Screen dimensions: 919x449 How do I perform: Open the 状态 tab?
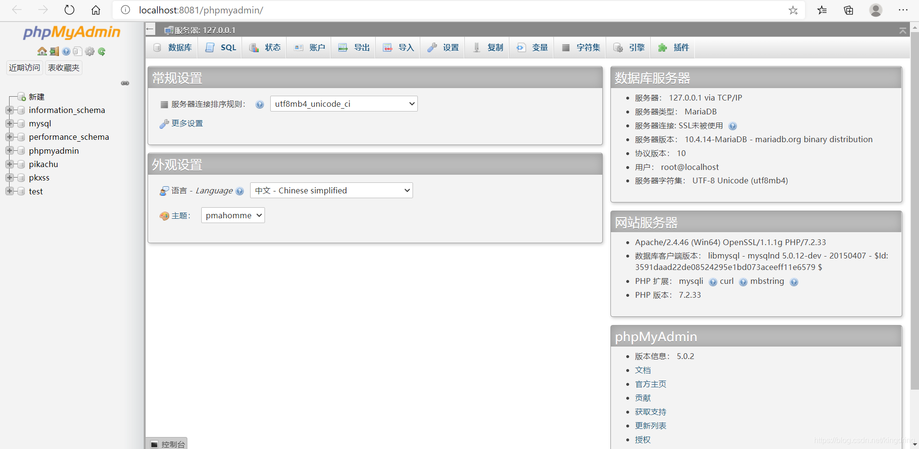[265, 47]
